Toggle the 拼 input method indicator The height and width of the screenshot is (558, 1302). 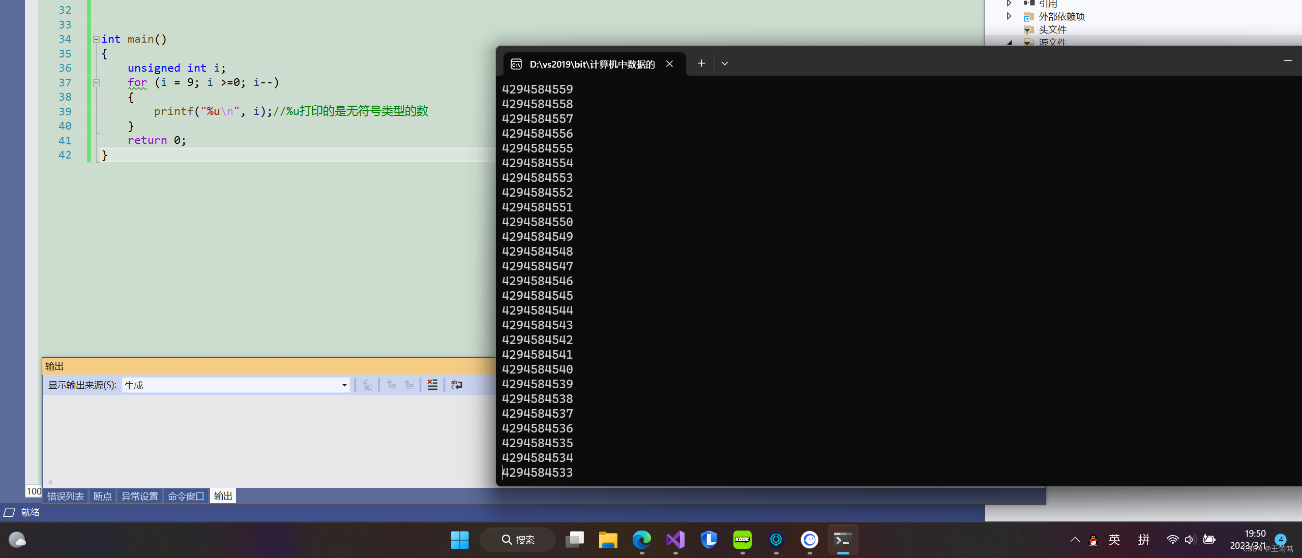coord(1144,540)
